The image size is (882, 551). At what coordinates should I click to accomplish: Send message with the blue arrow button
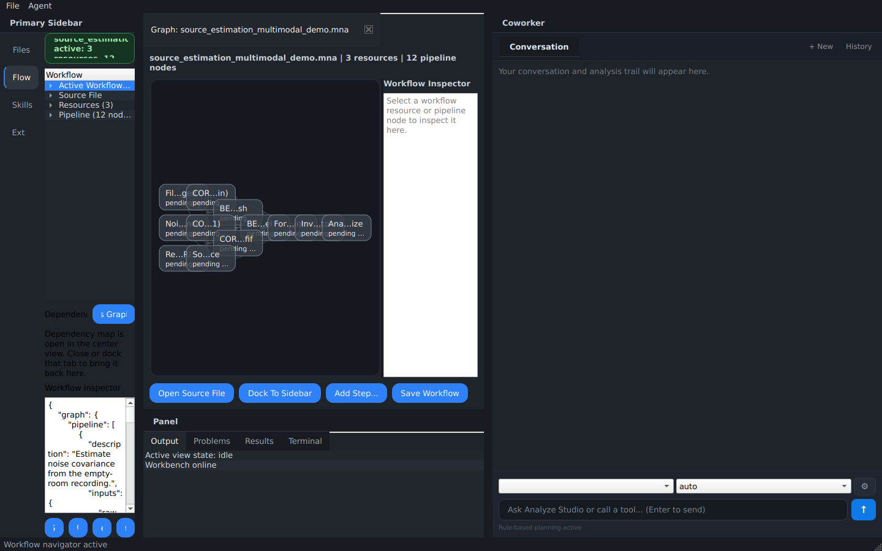click(864, 509)
